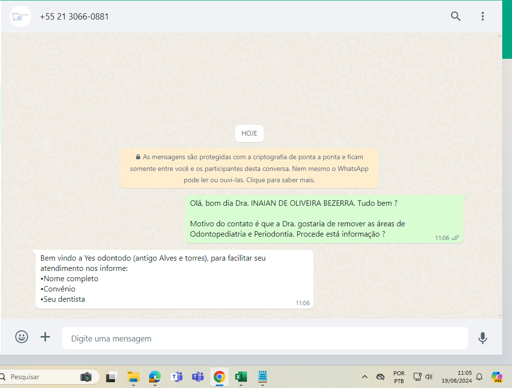512x388 pixels.
Task: Click the chat scrollbar down arrow
Action: click(x=499, y=315)
